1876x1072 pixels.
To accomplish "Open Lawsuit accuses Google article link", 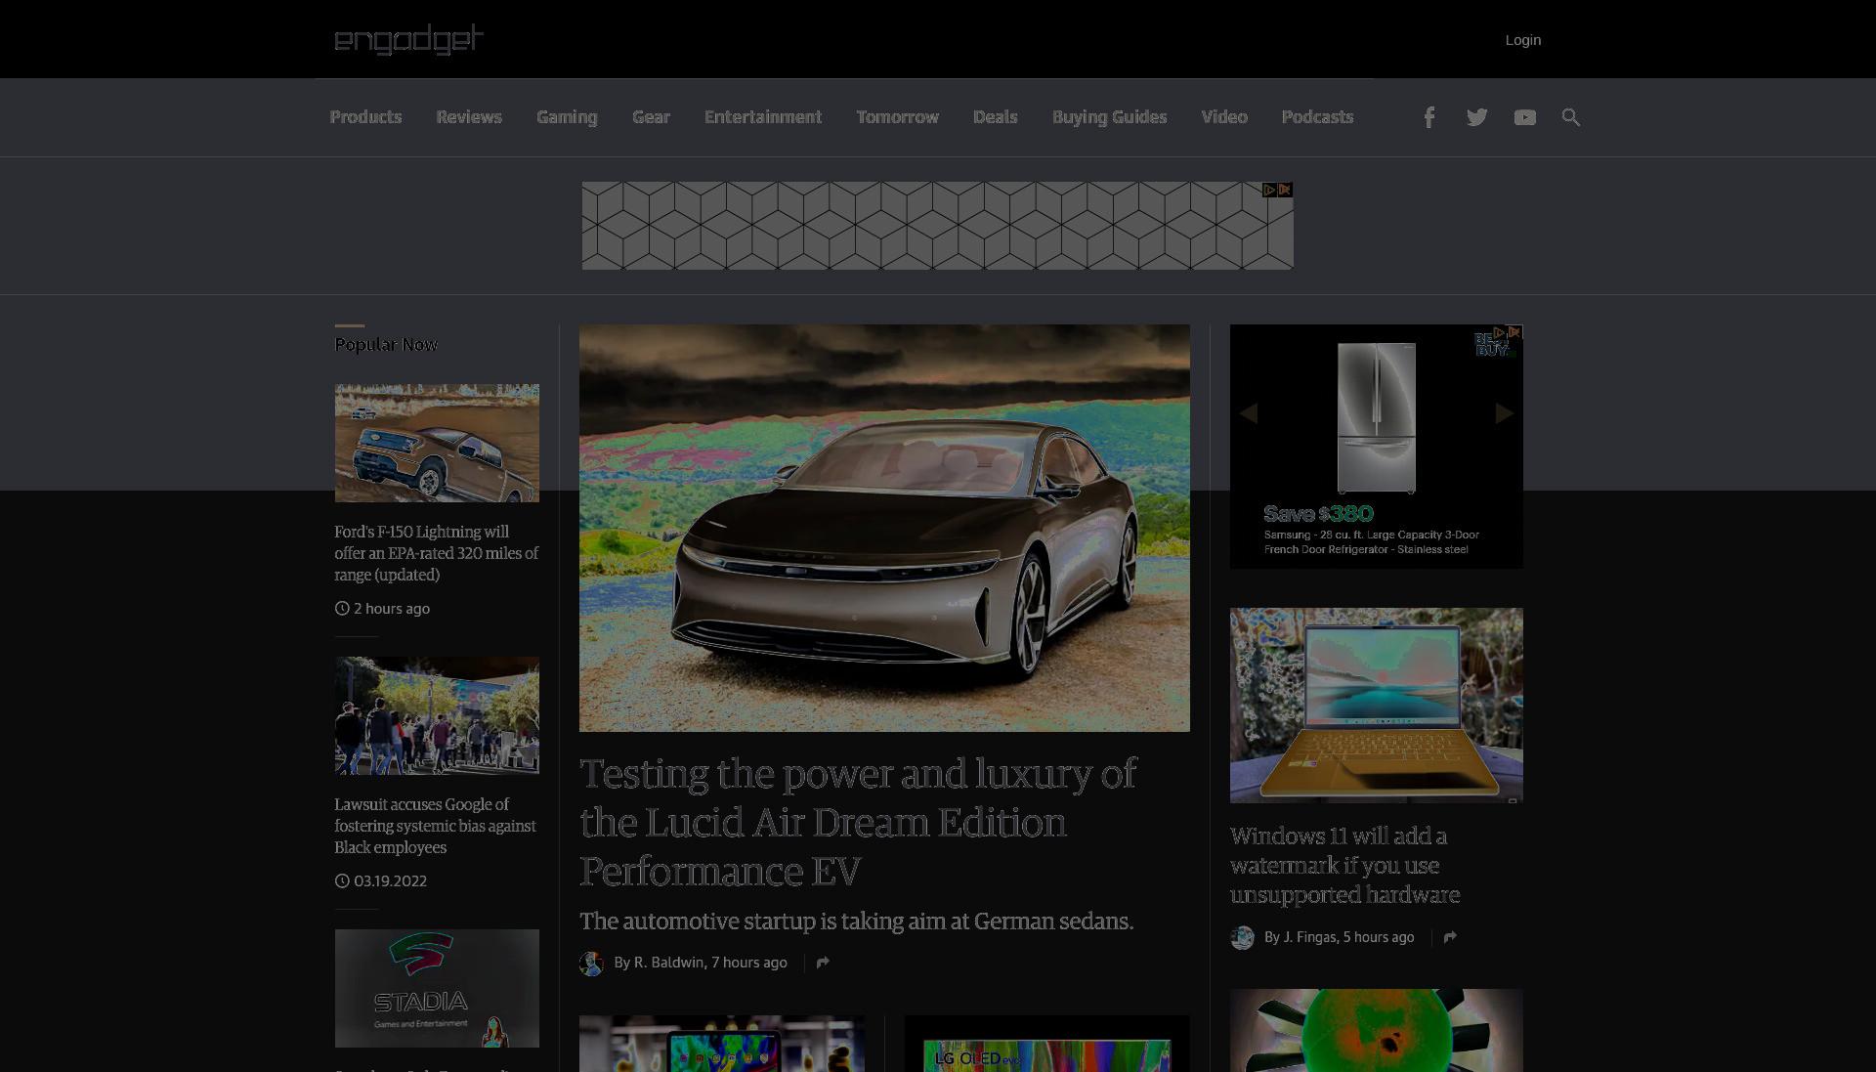I will tap(435, 826).
